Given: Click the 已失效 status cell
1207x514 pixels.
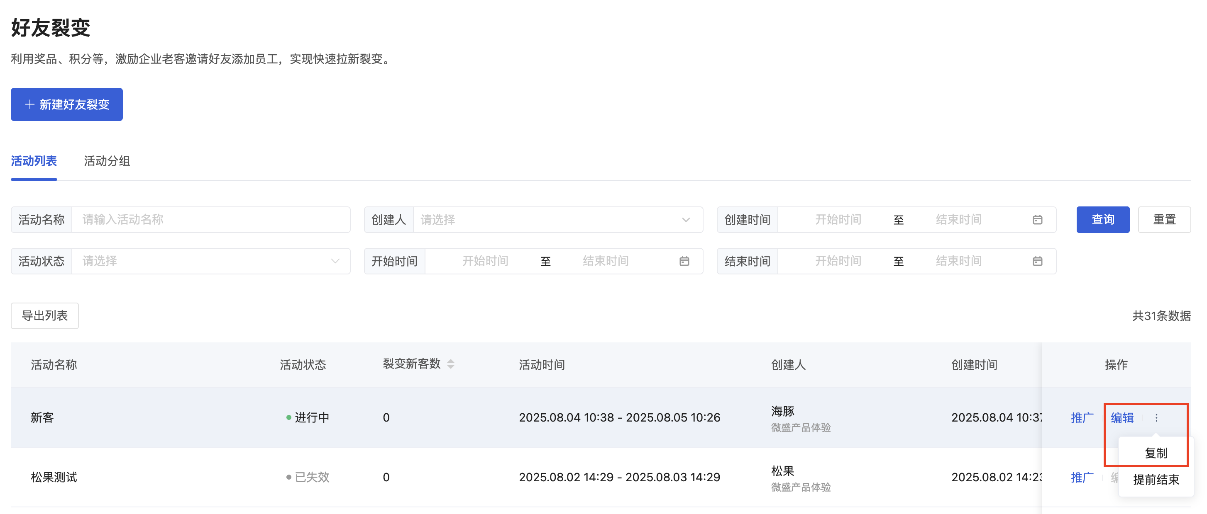Looking at the screenshot, I should [308, 478].
